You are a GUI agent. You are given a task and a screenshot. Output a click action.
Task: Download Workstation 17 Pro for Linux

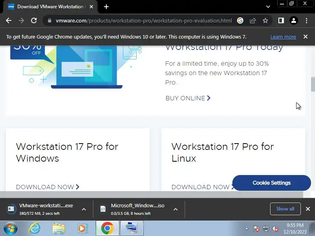coord(202,187)
